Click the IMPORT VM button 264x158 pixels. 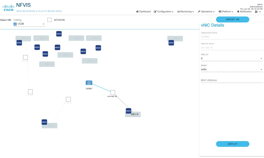point(233,19)
